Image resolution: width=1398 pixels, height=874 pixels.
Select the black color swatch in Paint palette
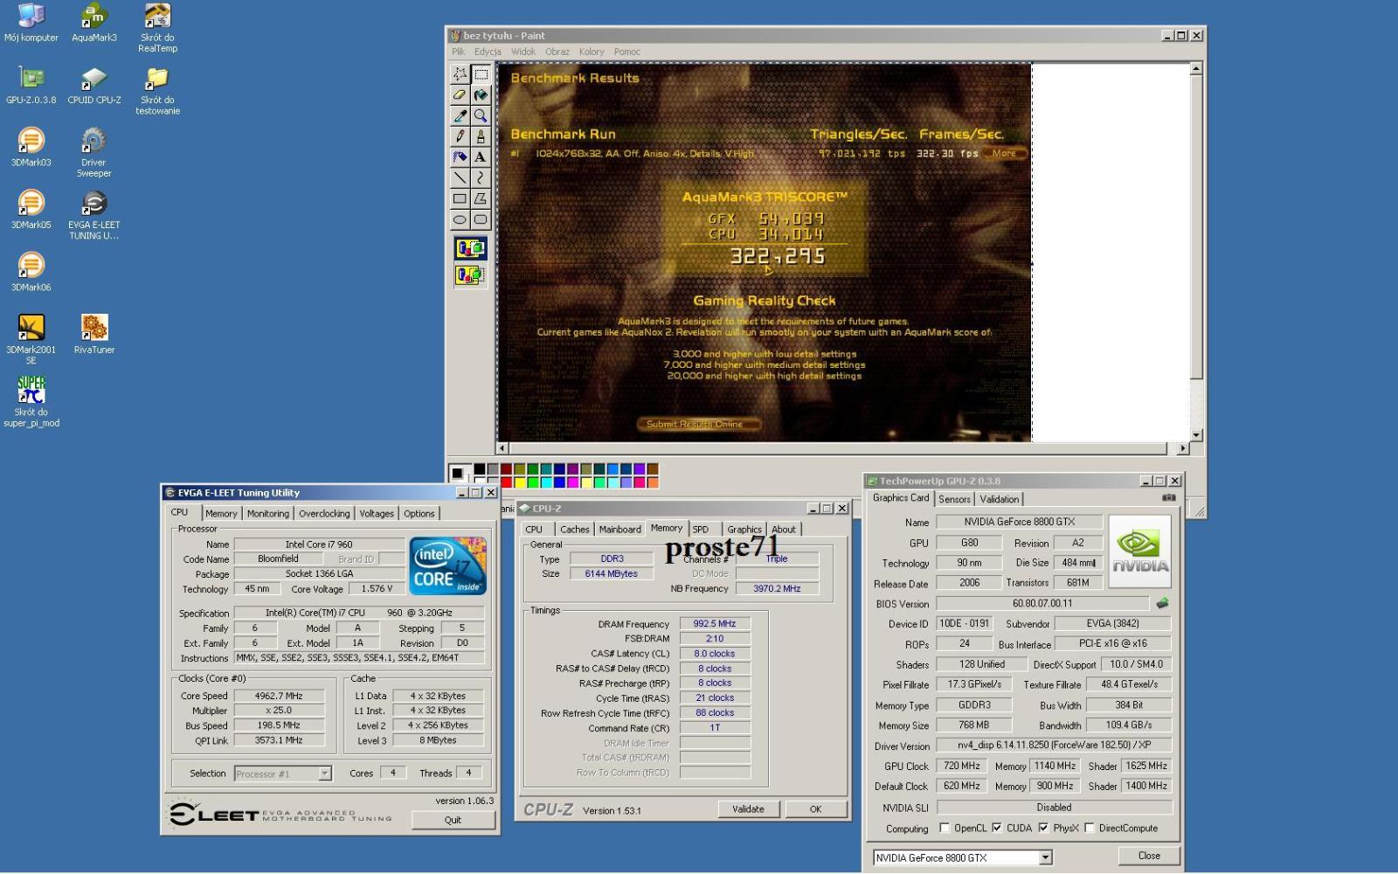coord(479,470)
